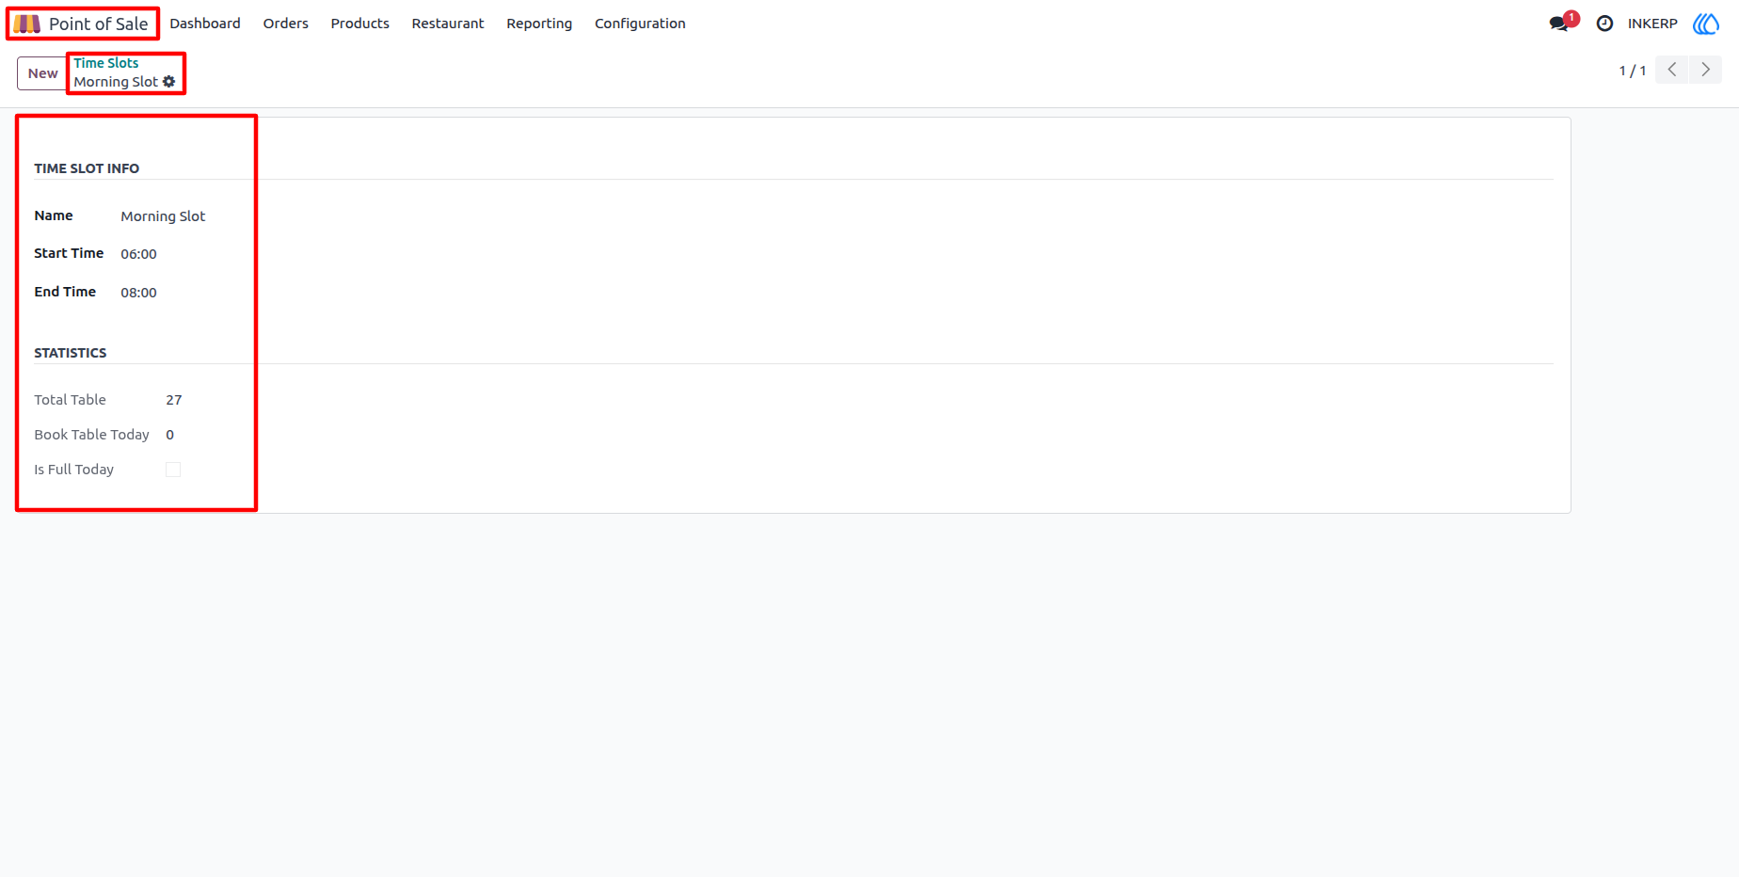Click the Point of Sale title text
Viewport: 1739px width, 877px height.
(98, 24)
